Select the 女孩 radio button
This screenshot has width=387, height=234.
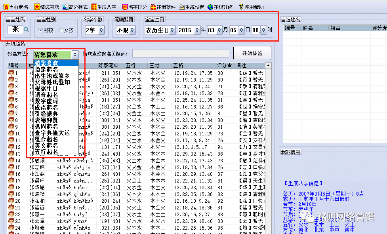[61, 30]
